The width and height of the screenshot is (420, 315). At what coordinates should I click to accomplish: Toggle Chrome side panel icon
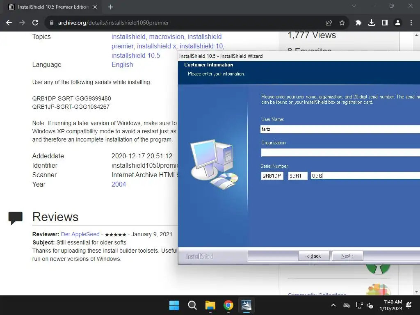385,23
